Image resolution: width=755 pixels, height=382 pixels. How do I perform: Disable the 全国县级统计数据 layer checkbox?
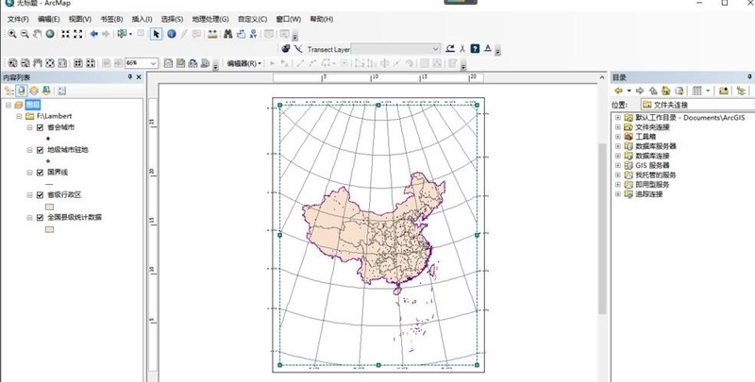point(40,218)
